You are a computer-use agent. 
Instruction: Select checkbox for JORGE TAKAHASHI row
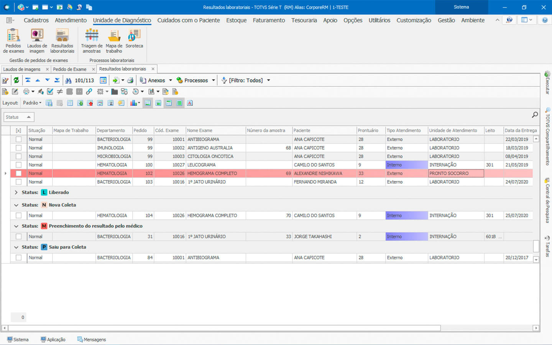18,237
